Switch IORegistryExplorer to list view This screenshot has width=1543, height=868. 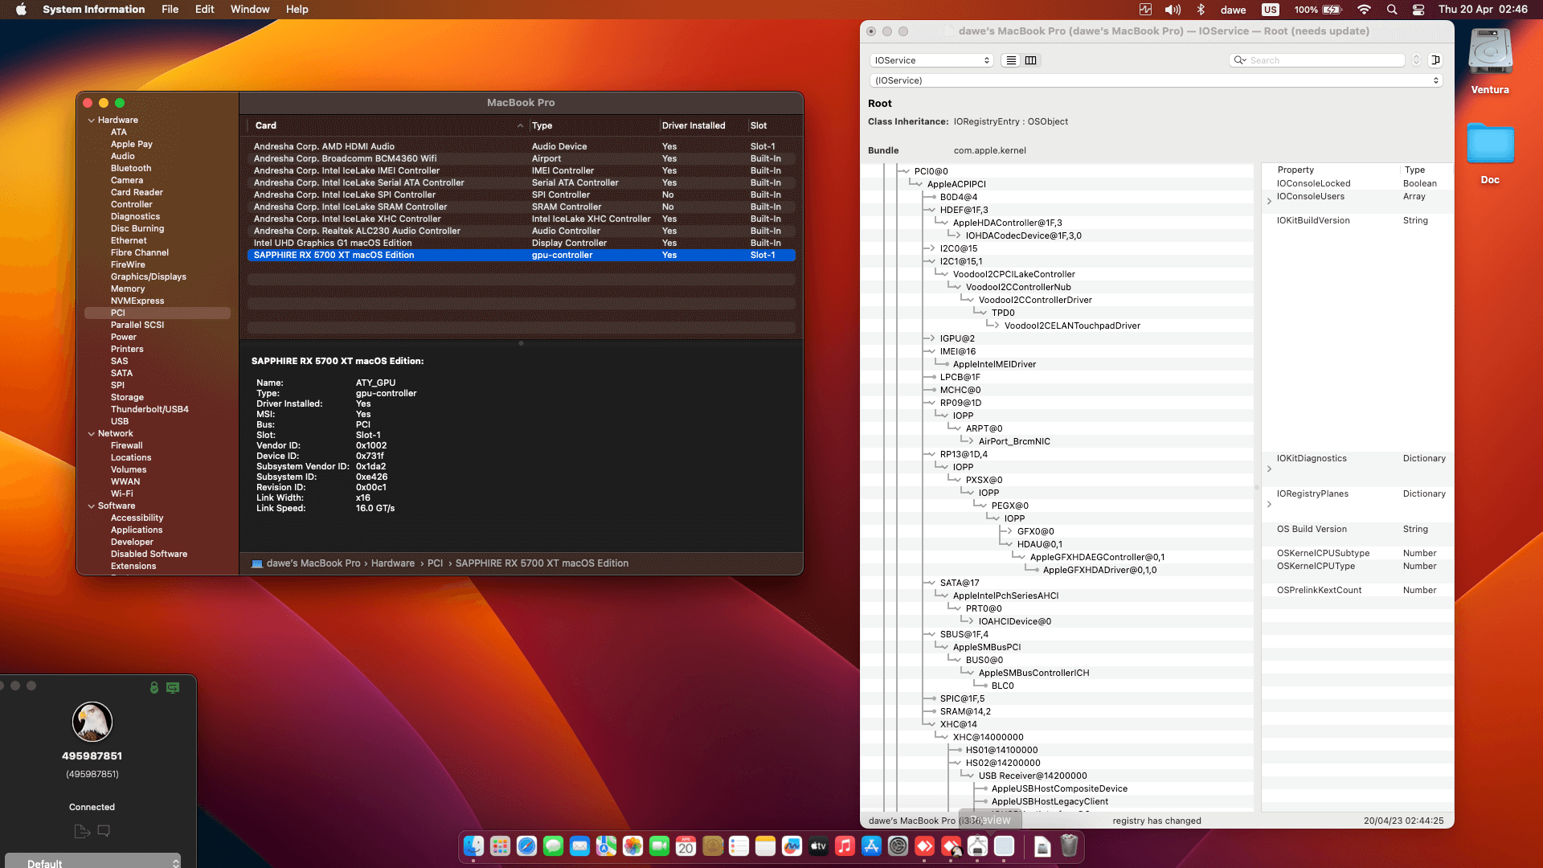(1011, 60)
